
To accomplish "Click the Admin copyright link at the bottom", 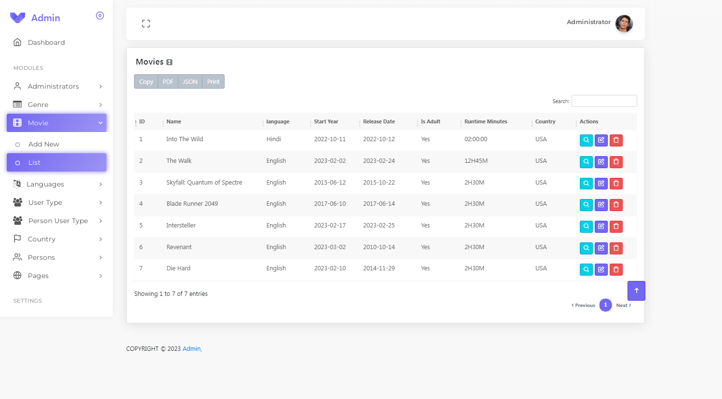I will (x=191, y=348).
